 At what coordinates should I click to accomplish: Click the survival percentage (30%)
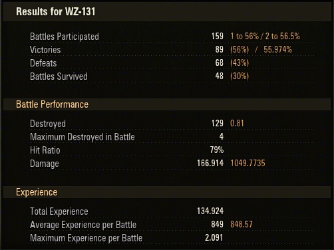click(240, 76)
